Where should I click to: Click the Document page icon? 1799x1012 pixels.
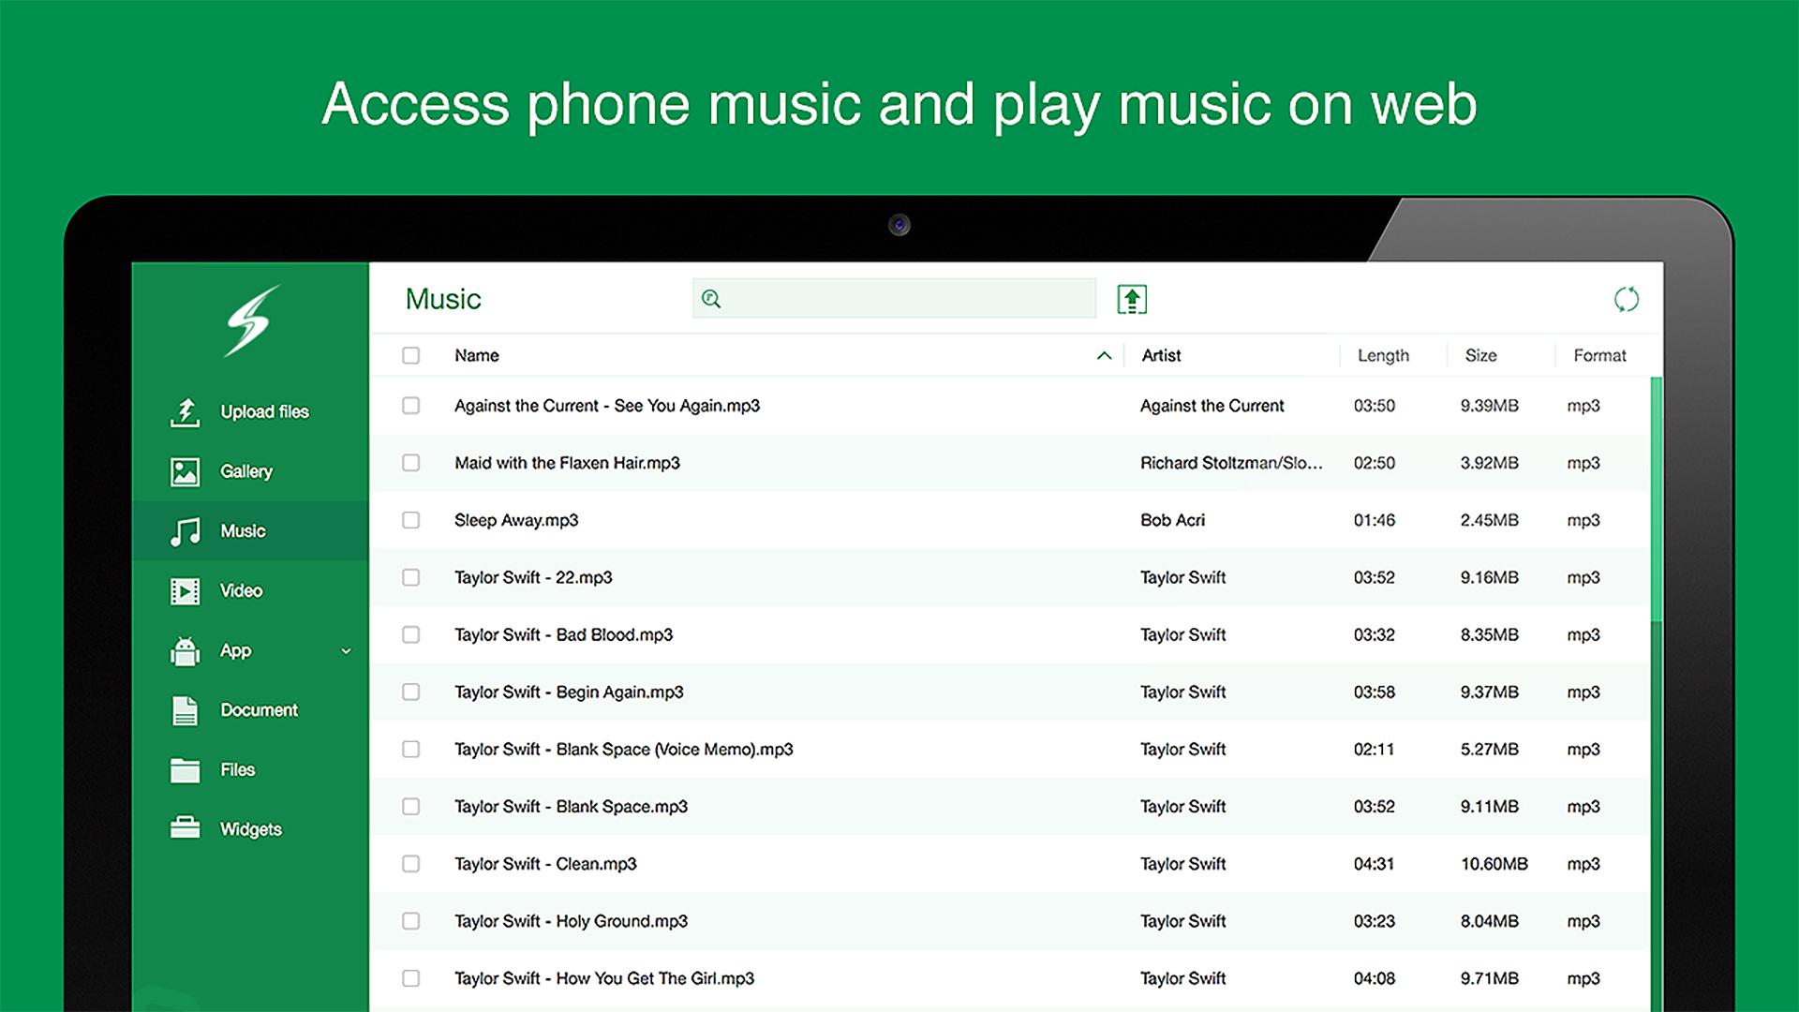tap(186, 710)
